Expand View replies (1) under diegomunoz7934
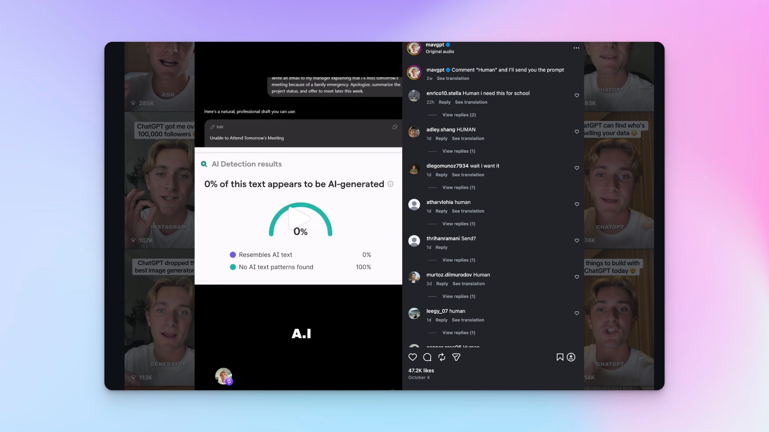Image resolution: width=769 pixels, height=432 pixels. click(x=459, y=187)
